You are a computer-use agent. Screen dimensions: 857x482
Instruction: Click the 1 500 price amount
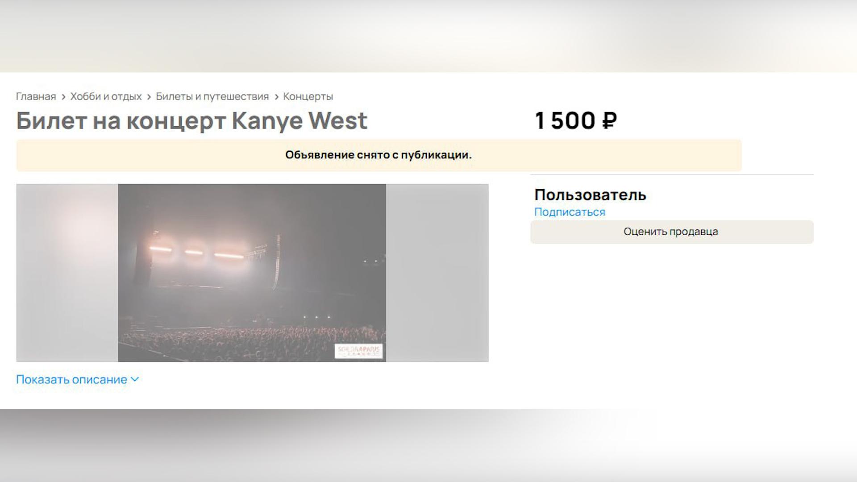tap(565, 120)
